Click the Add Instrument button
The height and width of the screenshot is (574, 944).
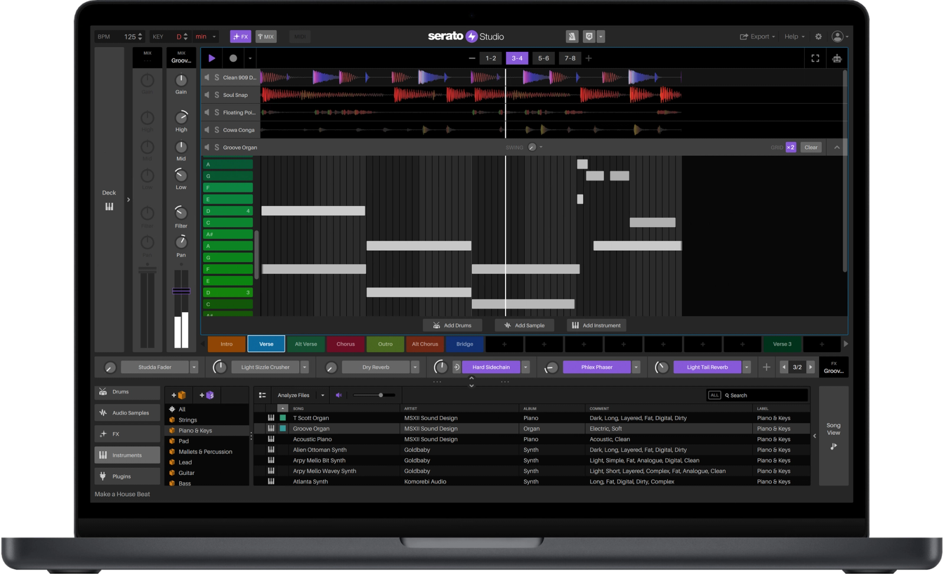pyautogui.click(x=596, y=325)
